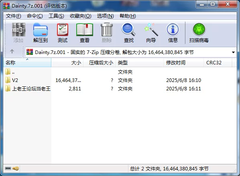The image size is (240, 176).
Task: Open the 文件(F) menu
Action: click(14, 16)
